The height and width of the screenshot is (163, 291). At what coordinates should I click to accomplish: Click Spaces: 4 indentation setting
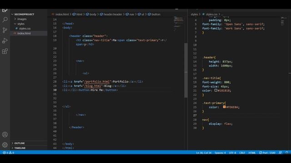pyautogui.click(x=220, y=153)
